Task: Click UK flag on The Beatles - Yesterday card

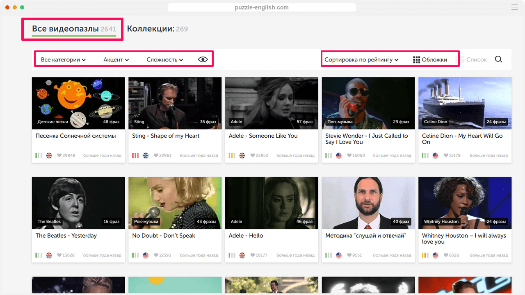Action: pyautogui.click(x=49, y=255)
